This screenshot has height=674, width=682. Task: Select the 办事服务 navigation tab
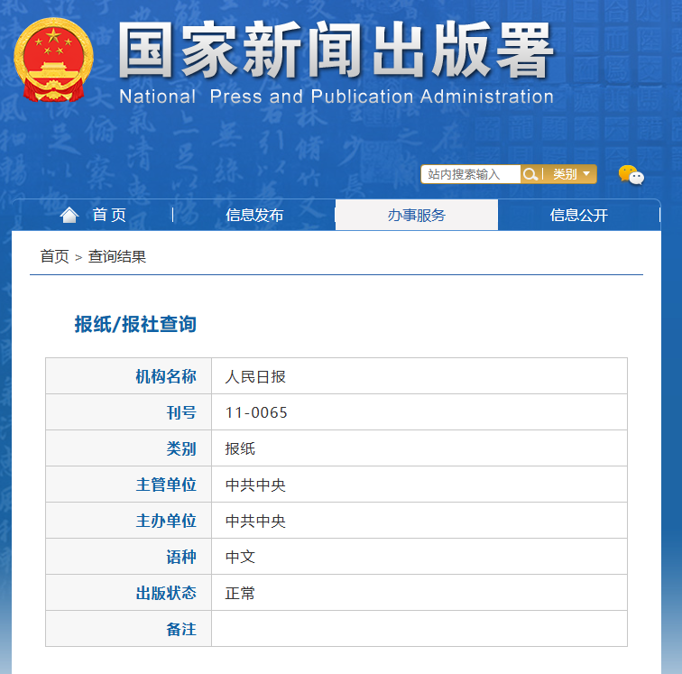point(416,215)
